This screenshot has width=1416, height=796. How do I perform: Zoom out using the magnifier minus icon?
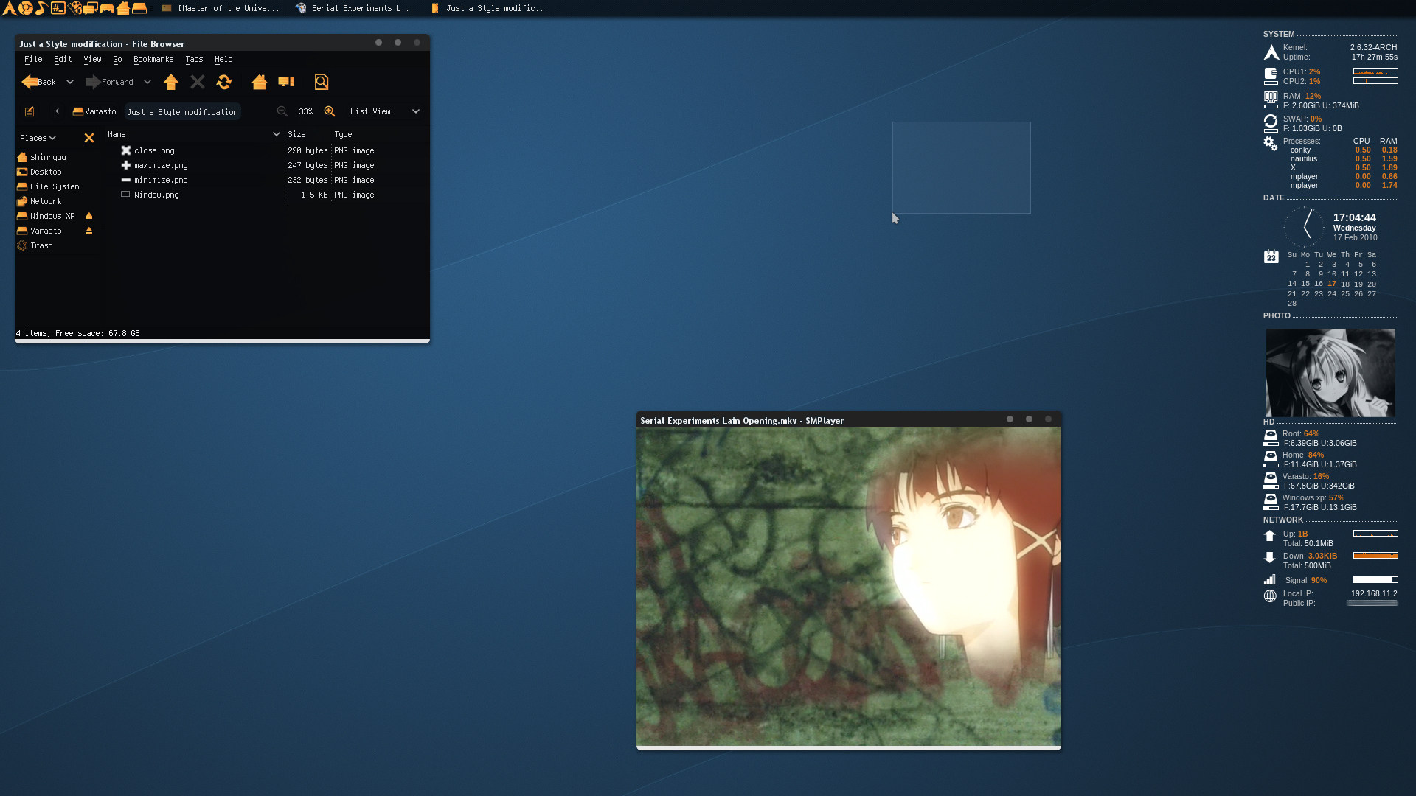(282, 111)
